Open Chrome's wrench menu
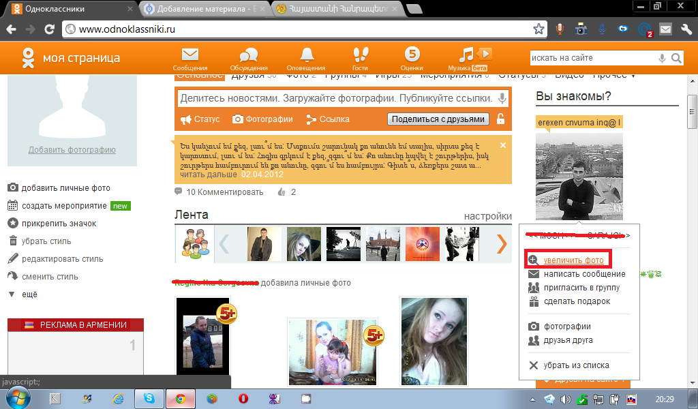Viewport: 698px width, 409px height. (686, 29)
